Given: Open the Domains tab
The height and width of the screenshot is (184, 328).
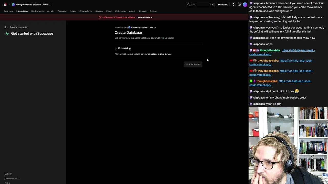Looking at the screenshot, I should click(62, 11).
